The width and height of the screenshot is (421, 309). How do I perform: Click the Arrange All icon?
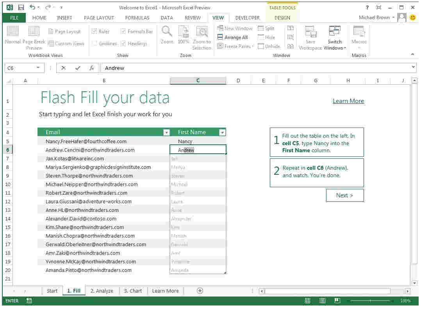point(234,37)
